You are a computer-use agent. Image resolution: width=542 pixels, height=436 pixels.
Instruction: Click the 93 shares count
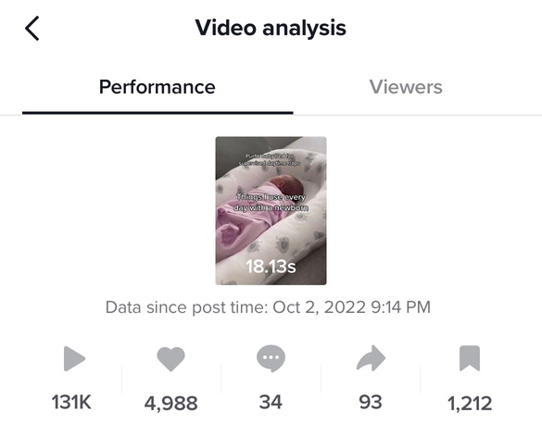coord(371,402)
